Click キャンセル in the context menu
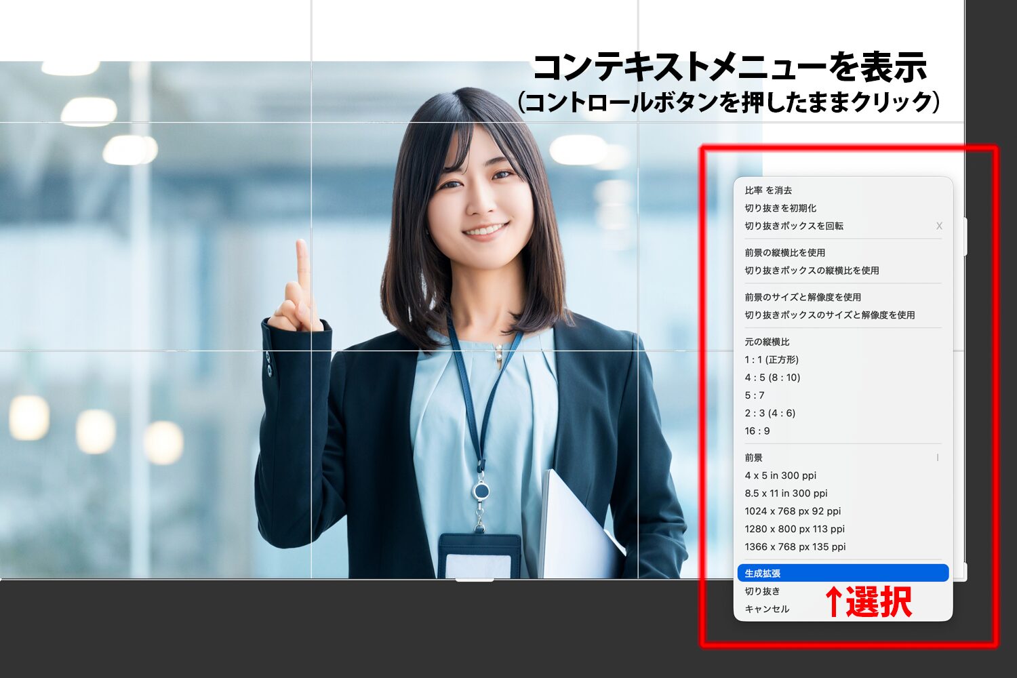Image resolution: width=1017 pixels, height=678 pixels. point(767,609)
